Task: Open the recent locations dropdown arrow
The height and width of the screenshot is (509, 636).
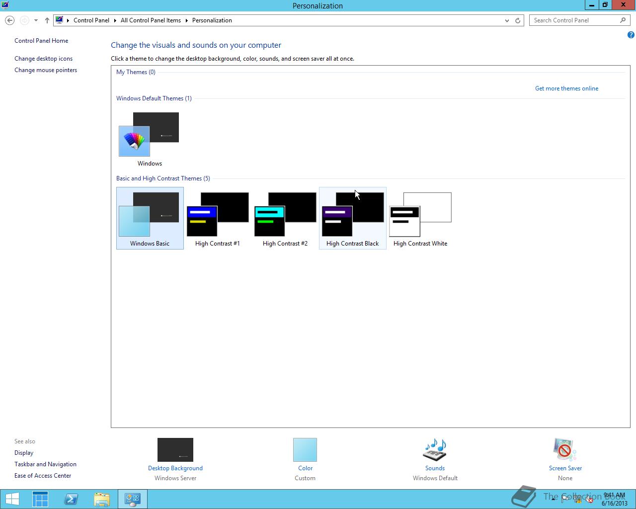Action: point(36,20)
